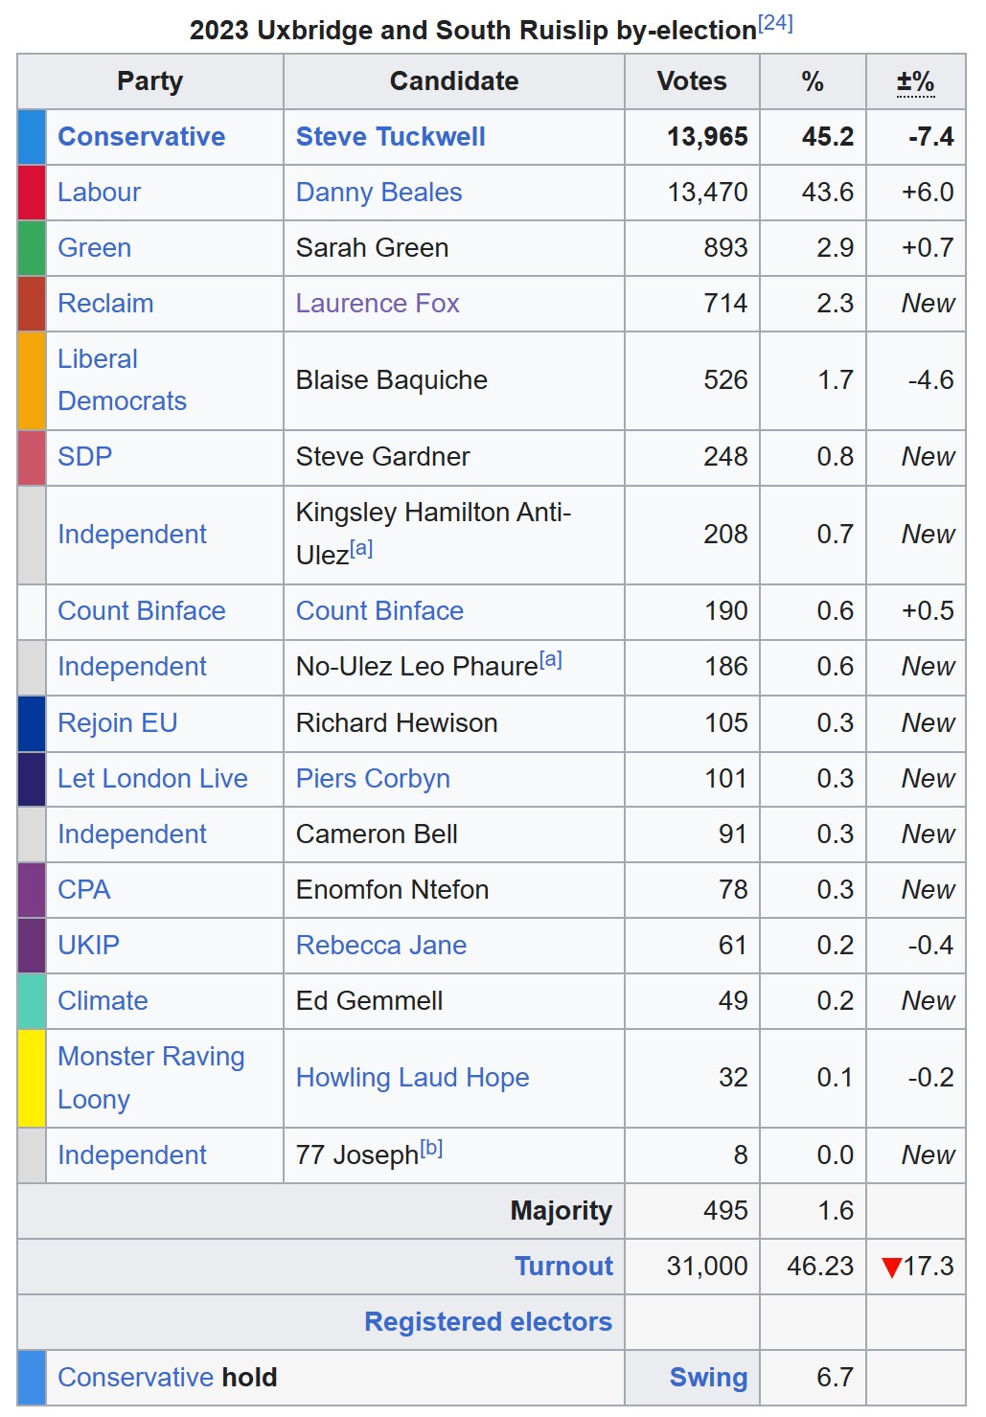Open Danny Beales candidate page

(378, 193)
